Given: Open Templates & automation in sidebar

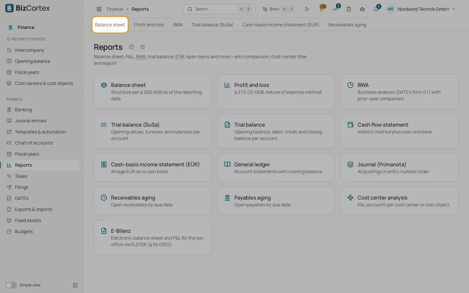Looking at the screenshot, I should pos(42,132).
